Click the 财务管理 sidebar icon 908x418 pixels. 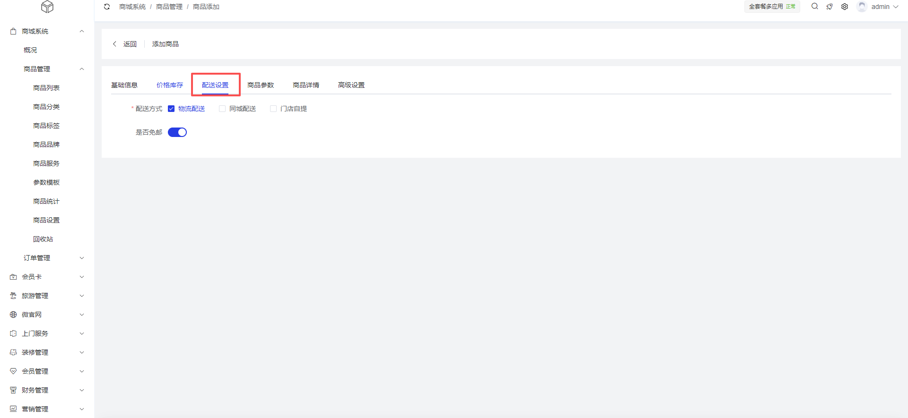(13, 390)
